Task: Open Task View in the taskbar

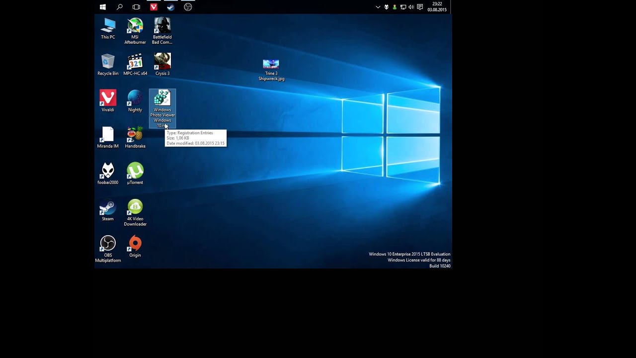Action: point(136,7)
